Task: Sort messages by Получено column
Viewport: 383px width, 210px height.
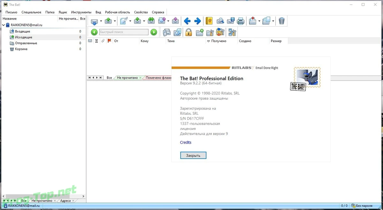Action: (222, 41)
